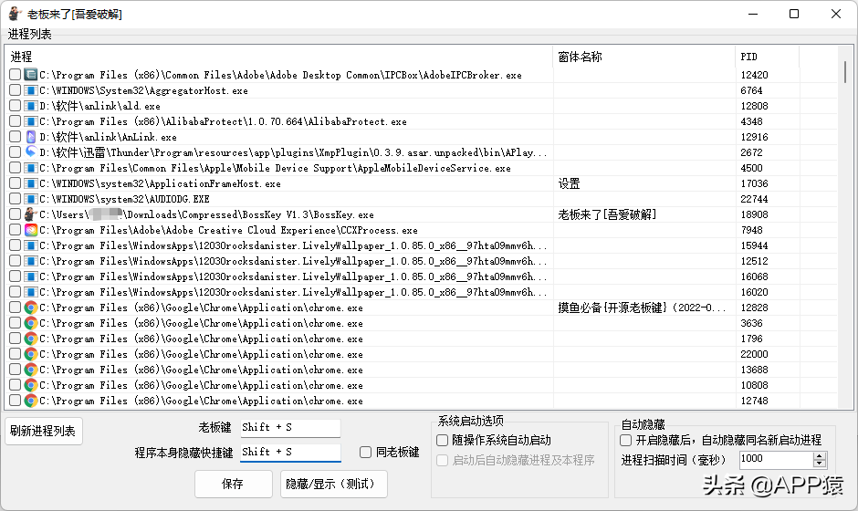The width and height of the screenshot is (858, 511).
Task: Click the AppleMobileDeviceService.exe process icon
Action: tap(31, 168)
